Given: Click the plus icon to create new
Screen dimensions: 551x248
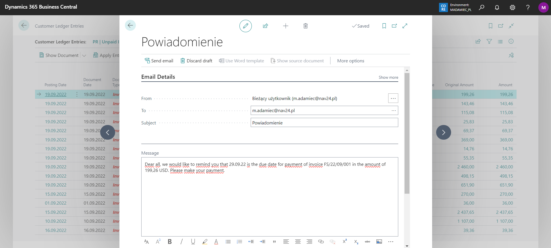Looking at the screenshot, I should (285, 26).
